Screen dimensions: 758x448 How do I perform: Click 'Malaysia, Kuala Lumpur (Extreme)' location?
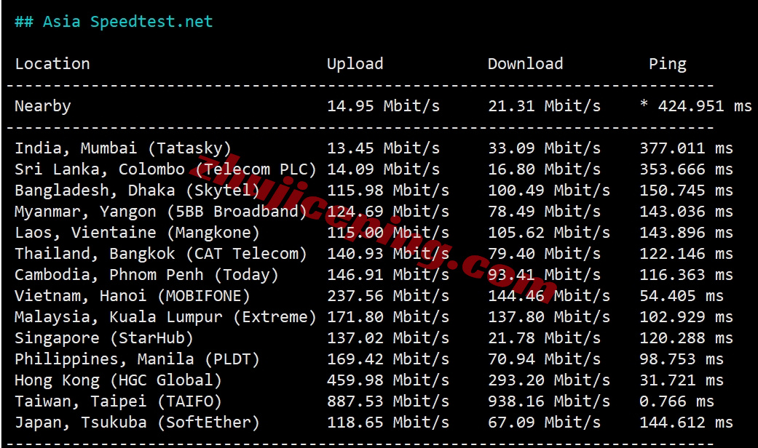(165, 317)
